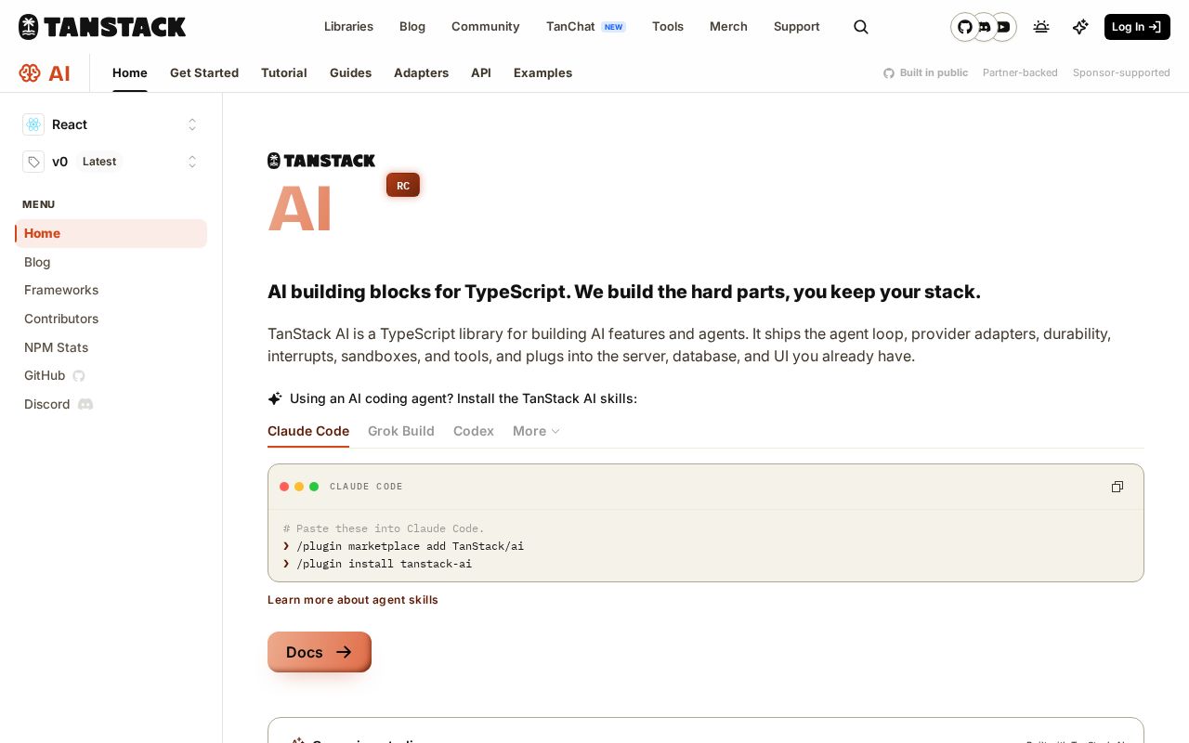Select the Codex tab

click(x=474, y=431)
